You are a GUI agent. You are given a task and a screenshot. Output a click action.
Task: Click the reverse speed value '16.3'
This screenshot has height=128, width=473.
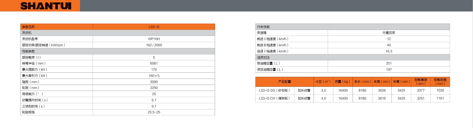pos(389,51)
